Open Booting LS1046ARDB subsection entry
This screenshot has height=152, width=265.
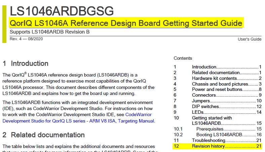coord(218,135)
